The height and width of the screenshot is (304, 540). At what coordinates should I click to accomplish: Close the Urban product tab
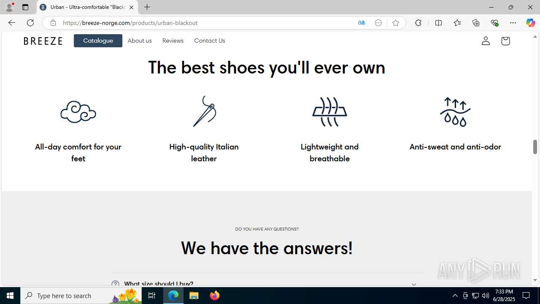131,7
